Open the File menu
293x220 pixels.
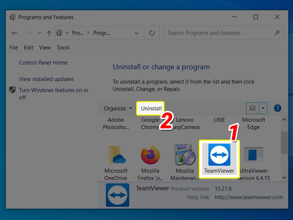tap(14, 48)
